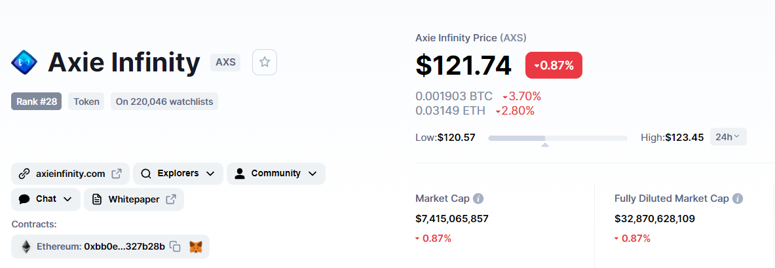Click the Explorers magnifier icon
Image resolution: width=775 pixels, height=268 pixels.
(x=146, y=174)
